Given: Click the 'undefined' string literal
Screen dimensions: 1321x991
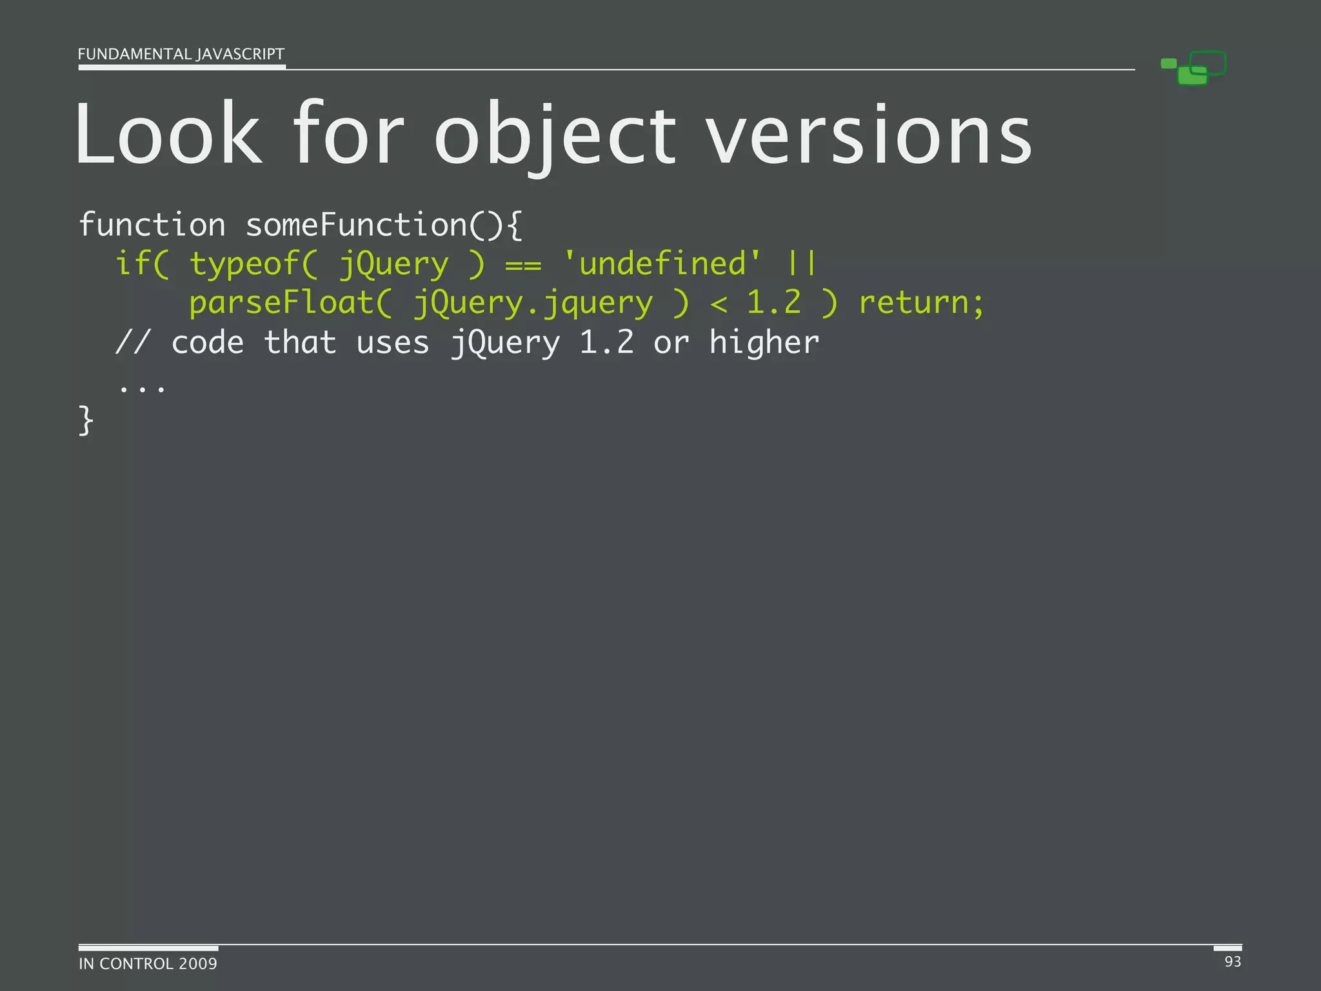Looking at the screenshot, I should pos(662,264).
